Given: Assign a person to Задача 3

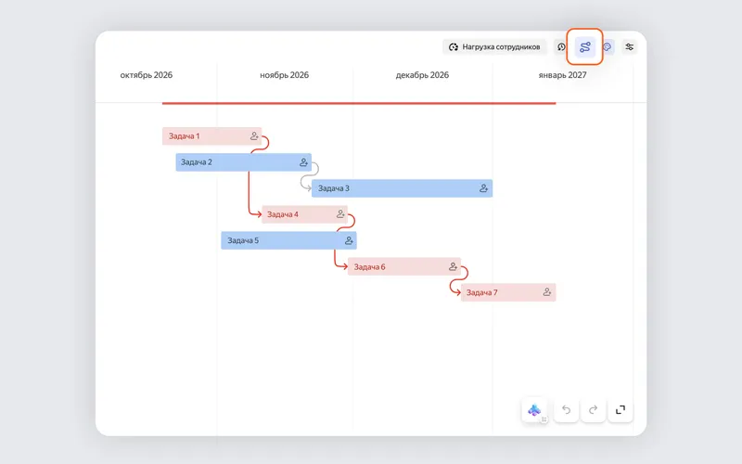Looking at the screenshot, I should coord(483,188).
